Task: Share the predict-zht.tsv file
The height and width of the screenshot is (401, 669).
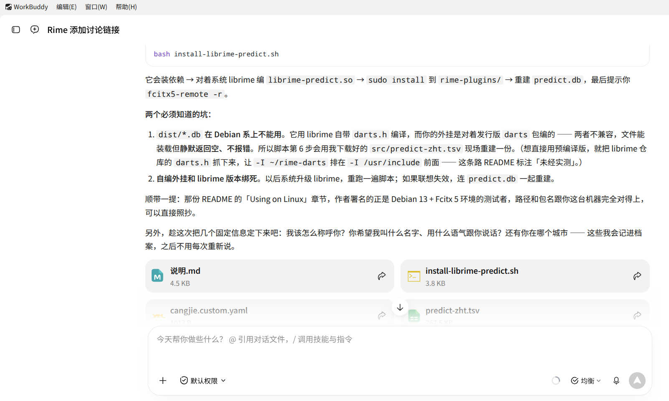Action: 637,315
